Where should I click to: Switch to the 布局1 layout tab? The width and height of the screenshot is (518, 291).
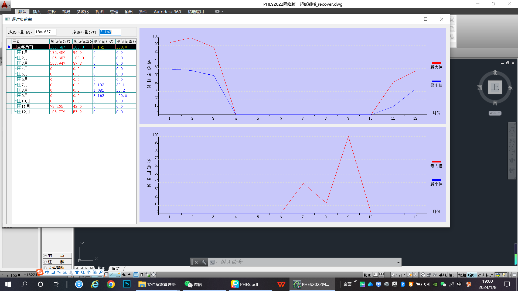click(x=116, y=268)
